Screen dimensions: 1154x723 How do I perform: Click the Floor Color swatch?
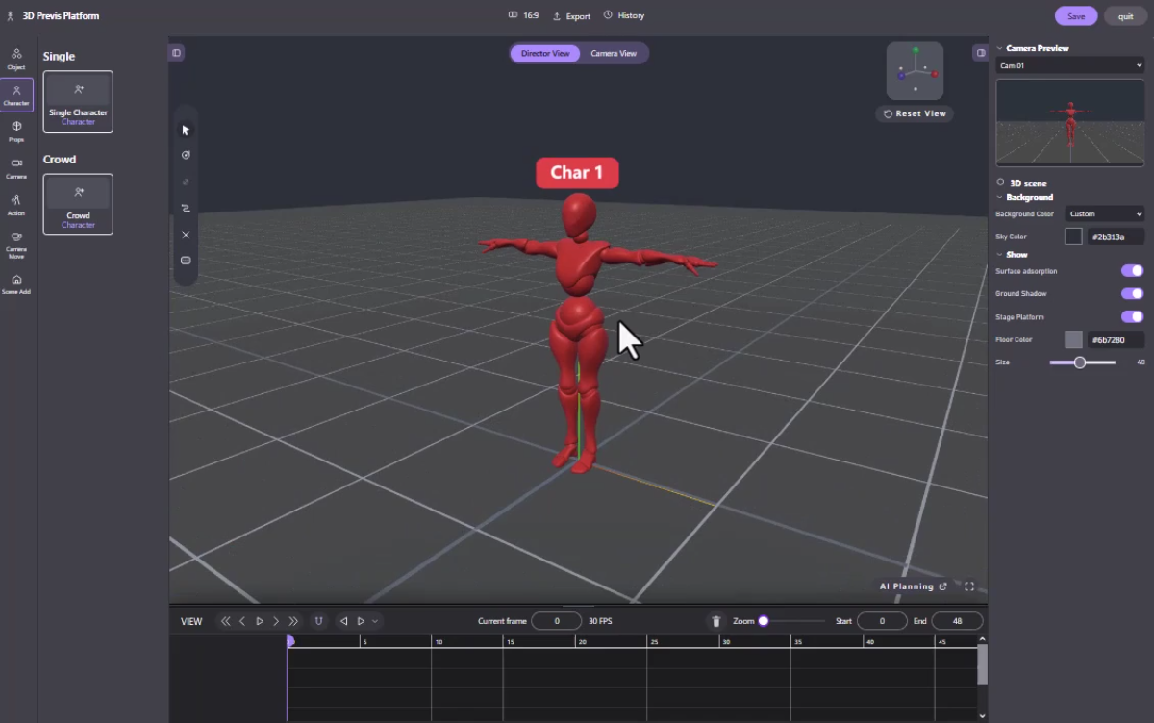coord(1073,339)
